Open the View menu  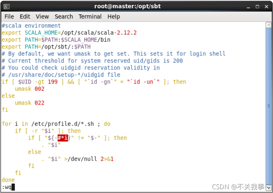[x=42, y=17]
